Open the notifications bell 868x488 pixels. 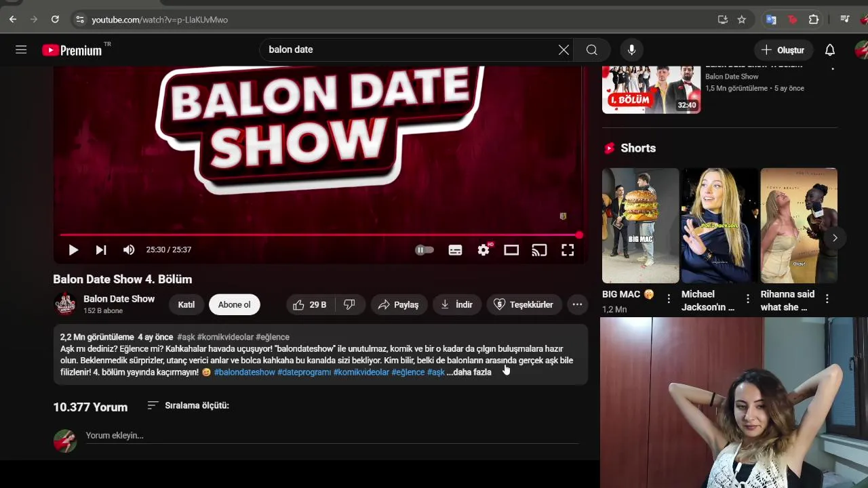(x=830, y=49)
